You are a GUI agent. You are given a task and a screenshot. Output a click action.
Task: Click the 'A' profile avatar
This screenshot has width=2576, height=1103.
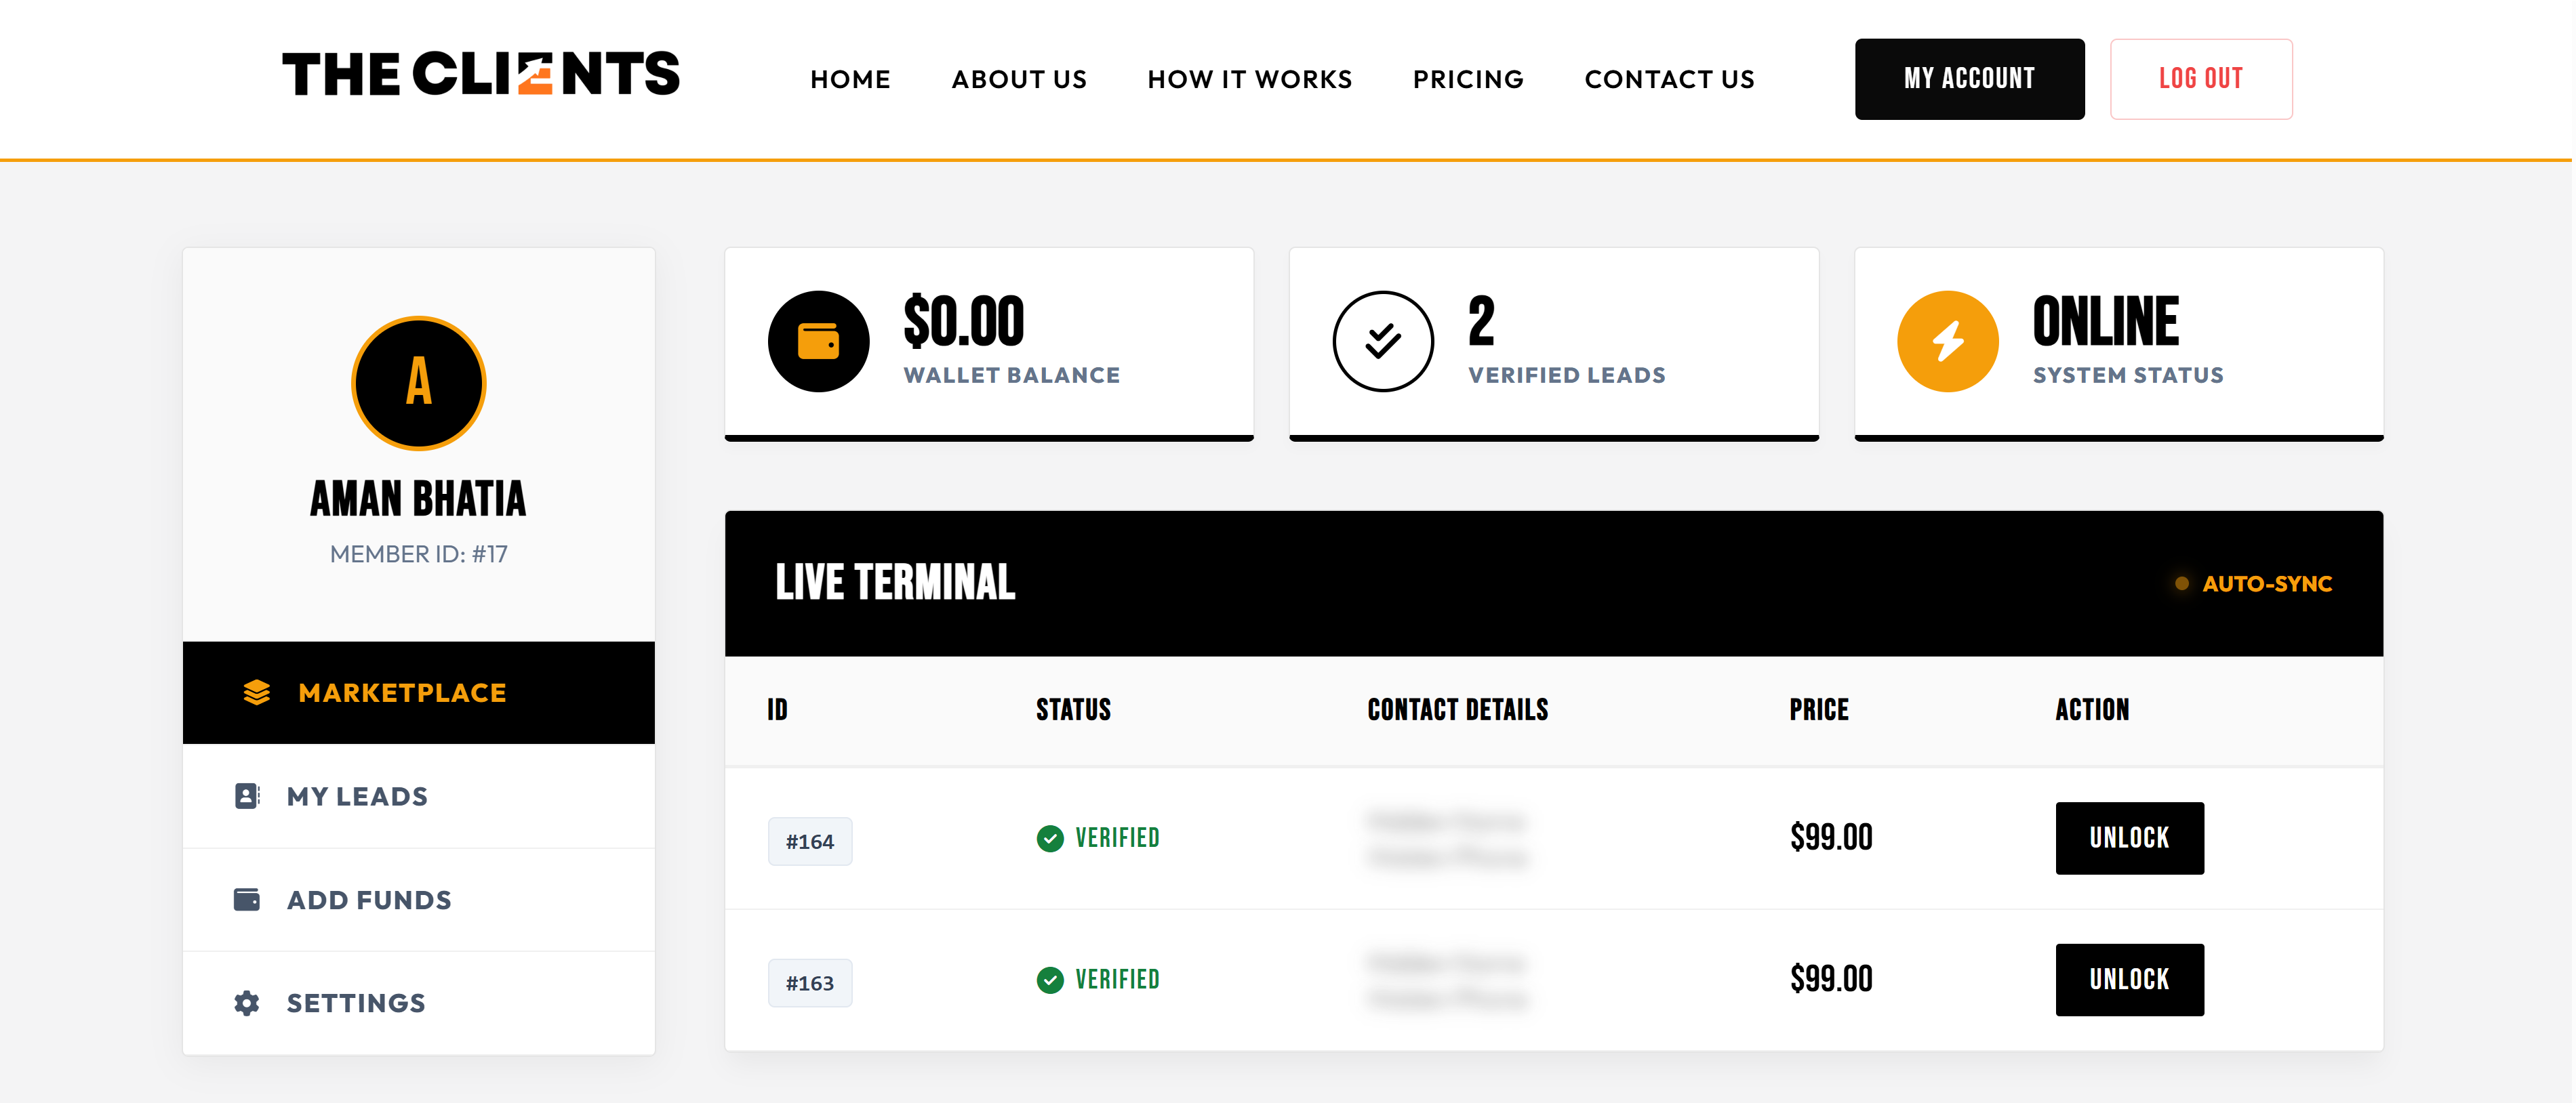[x=418, y=383]
